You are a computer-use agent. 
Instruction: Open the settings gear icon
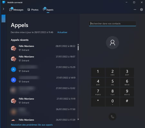click(141, 10)
